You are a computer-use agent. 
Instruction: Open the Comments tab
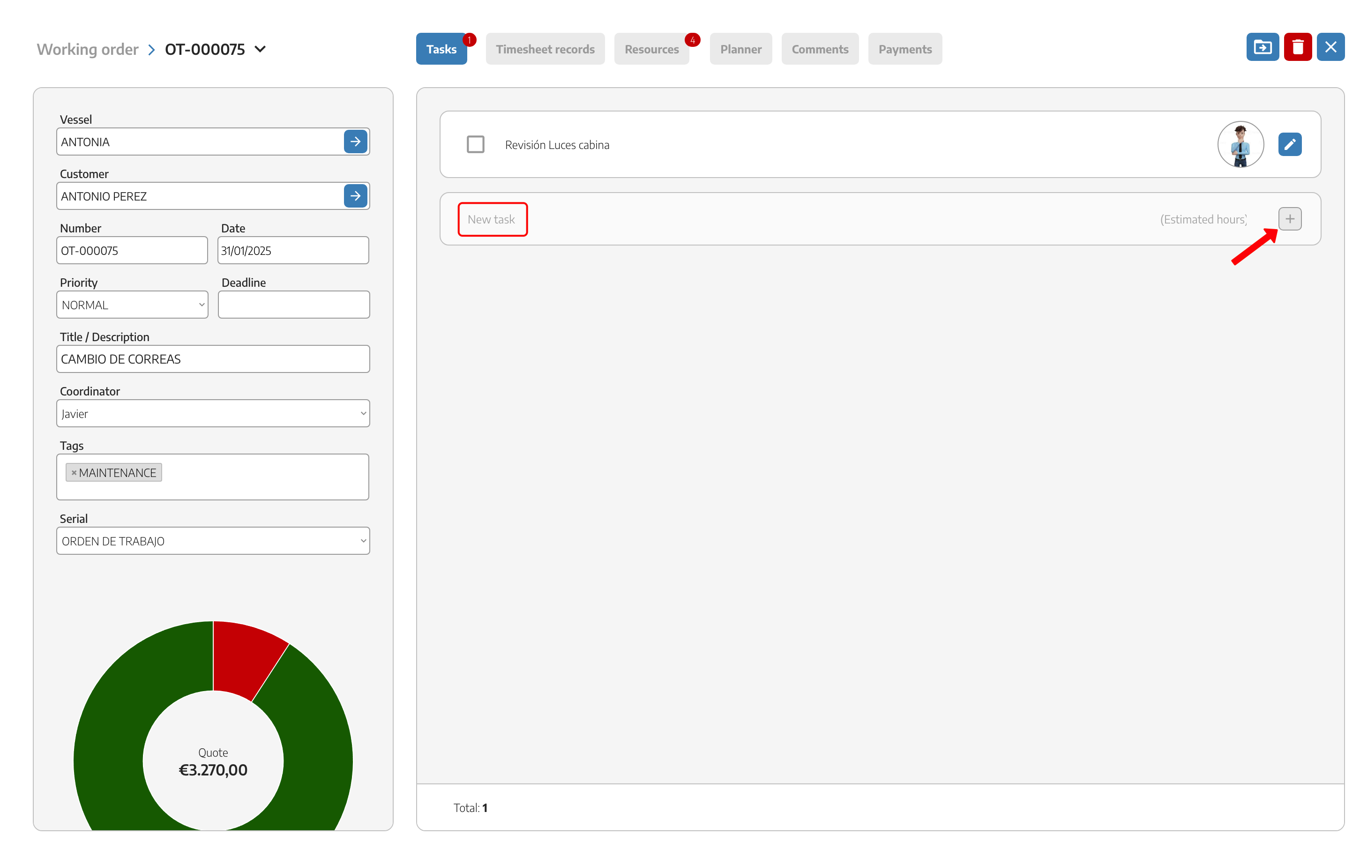click(820, 49)
